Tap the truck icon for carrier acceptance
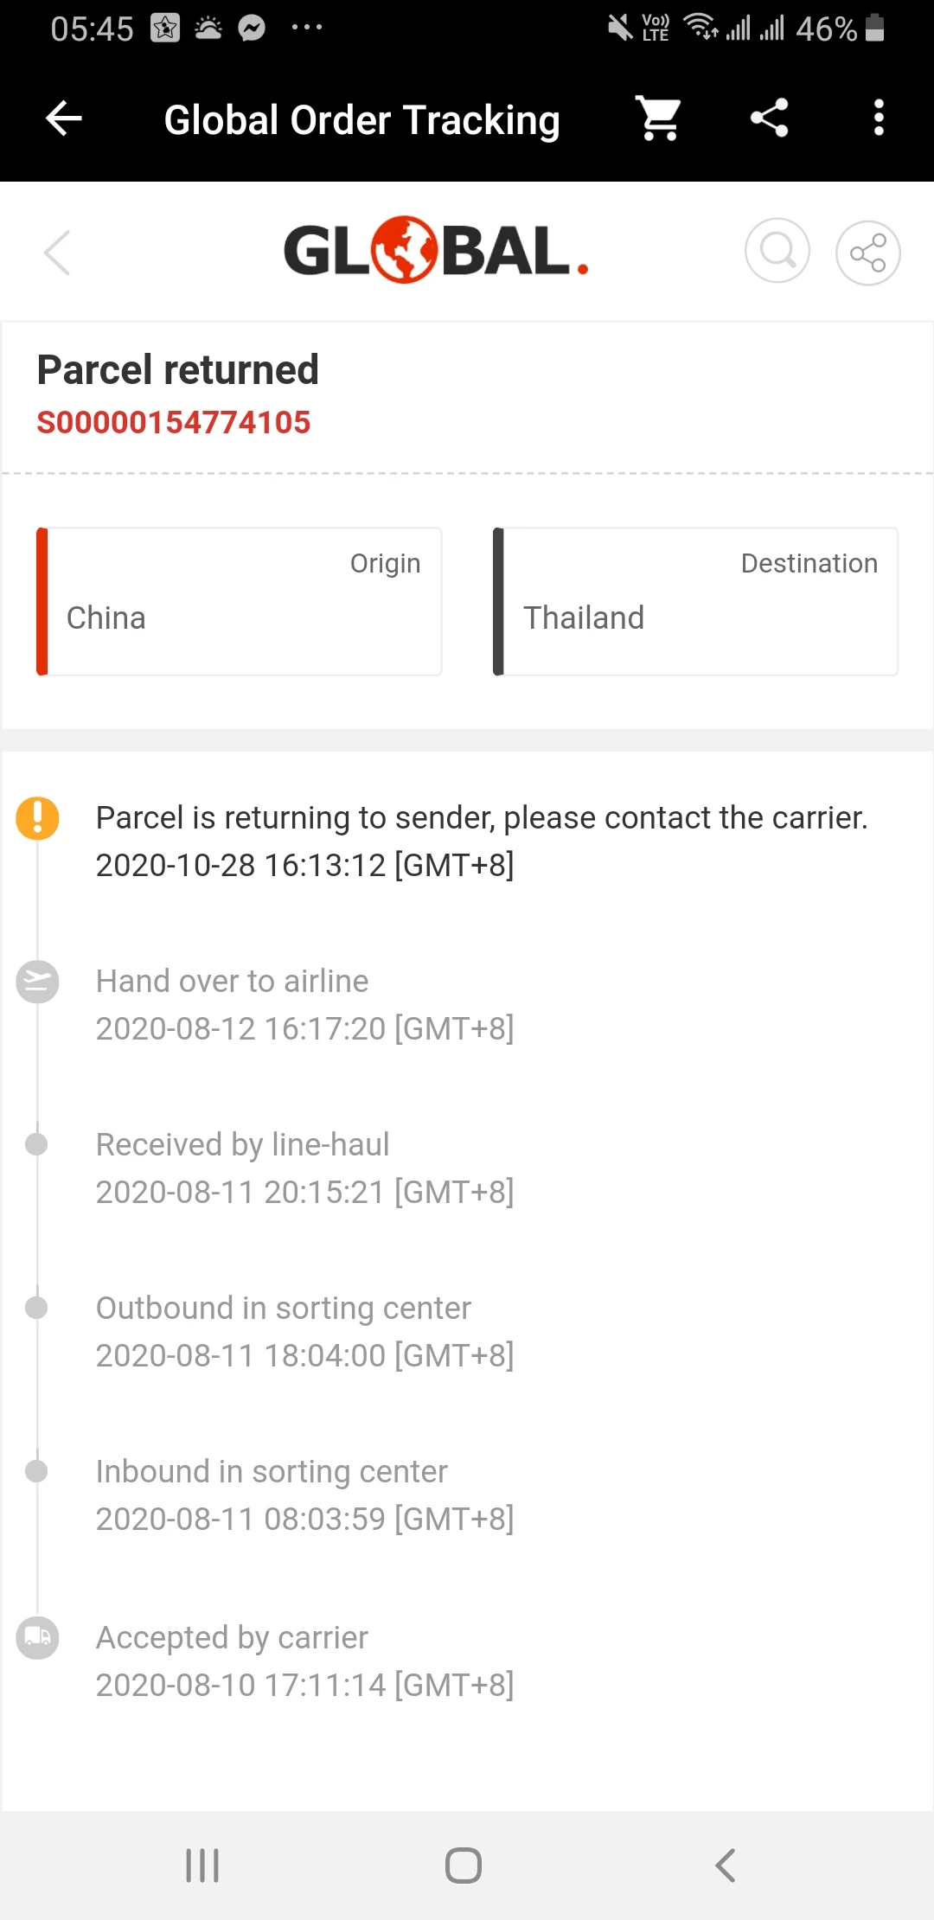Screen dimensions: 934x1920 (x=37, y=1637)
